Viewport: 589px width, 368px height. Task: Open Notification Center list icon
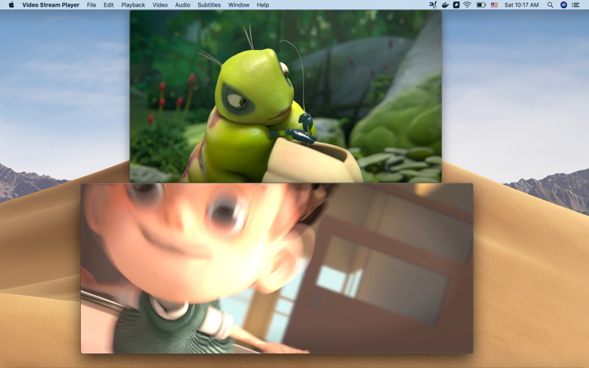[x=576, y=5]
